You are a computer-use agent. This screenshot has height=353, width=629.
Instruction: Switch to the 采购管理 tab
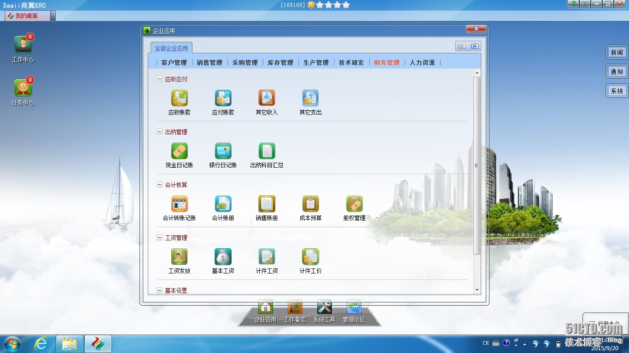pyautogui.click(x=245, y=63)
